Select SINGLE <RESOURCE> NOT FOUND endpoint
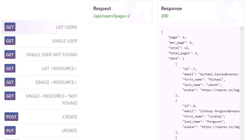246x140 pixels. pos(41,99)
